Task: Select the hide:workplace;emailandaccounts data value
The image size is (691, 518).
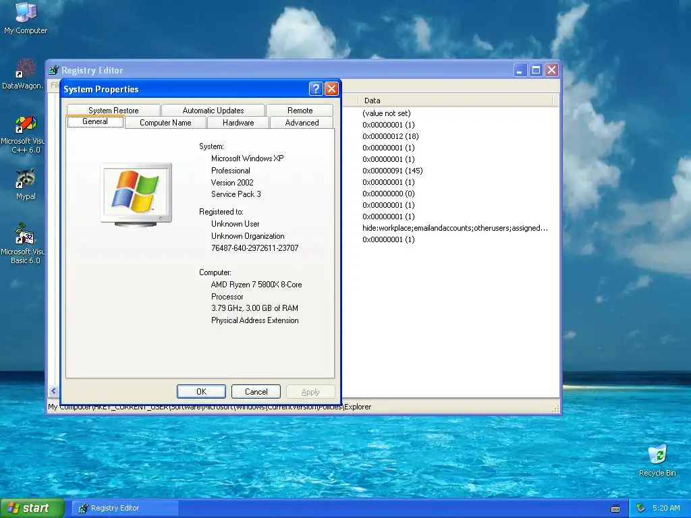Action: click(x=455, y=228)
